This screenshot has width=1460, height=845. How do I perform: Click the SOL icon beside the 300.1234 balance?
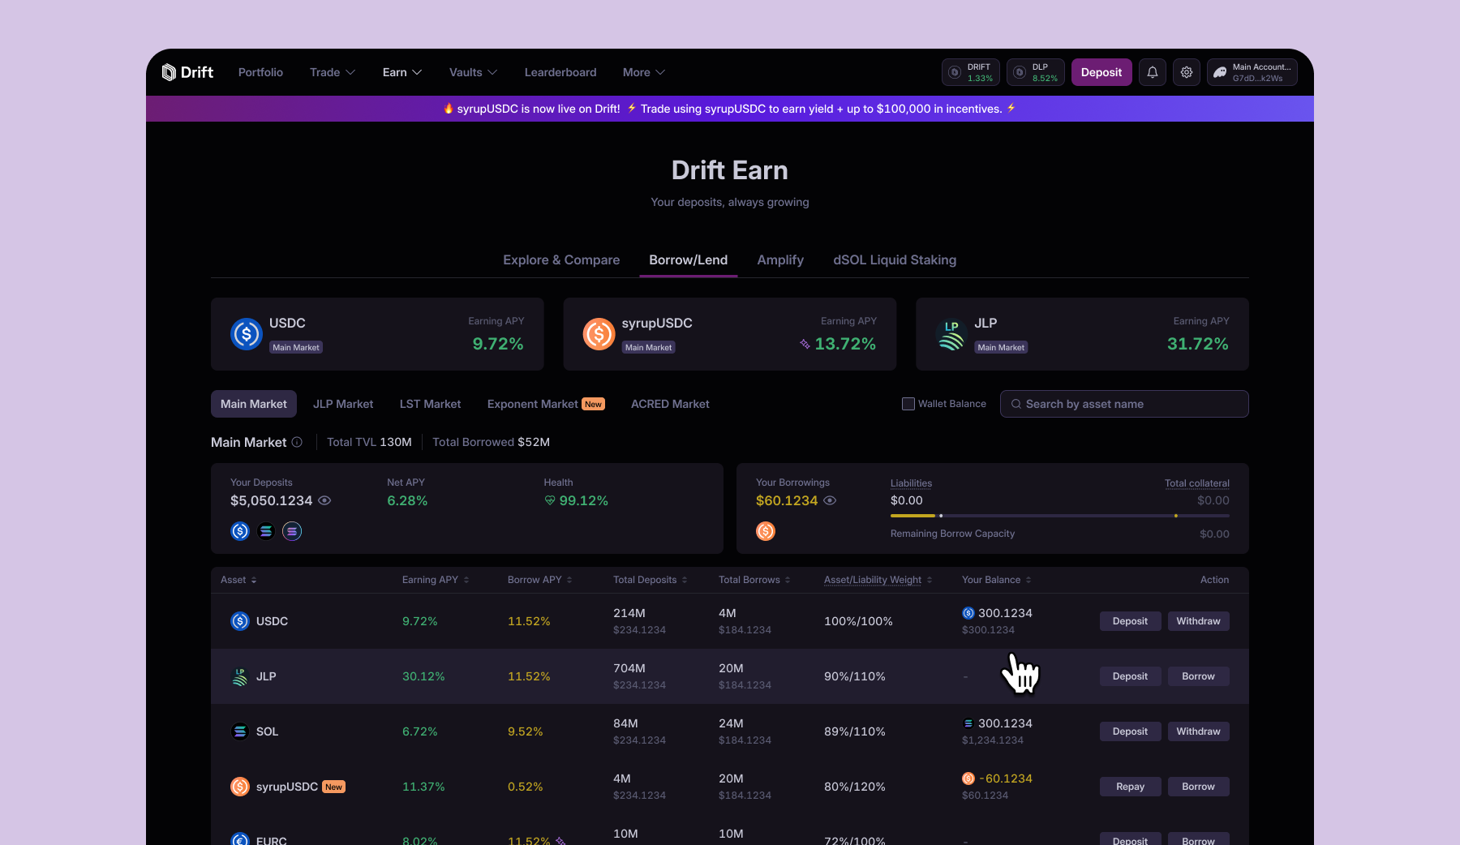968,723
